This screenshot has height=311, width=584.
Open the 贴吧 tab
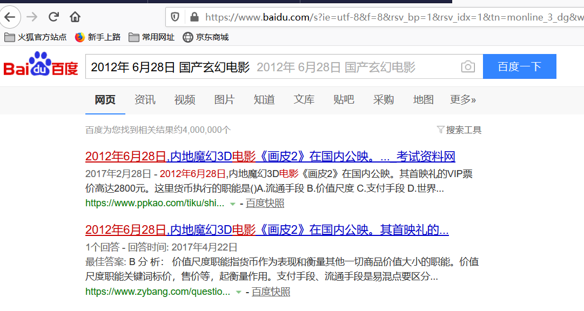pos(344,100)
